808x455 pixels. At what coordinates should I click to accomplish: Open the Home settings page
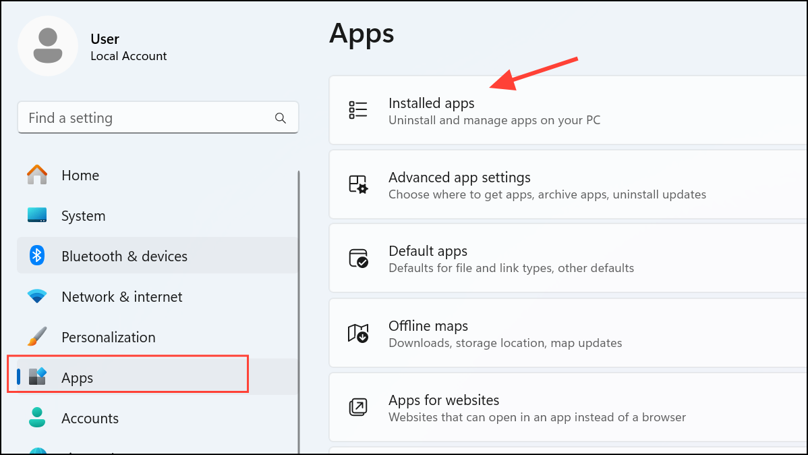pos(158,175)
